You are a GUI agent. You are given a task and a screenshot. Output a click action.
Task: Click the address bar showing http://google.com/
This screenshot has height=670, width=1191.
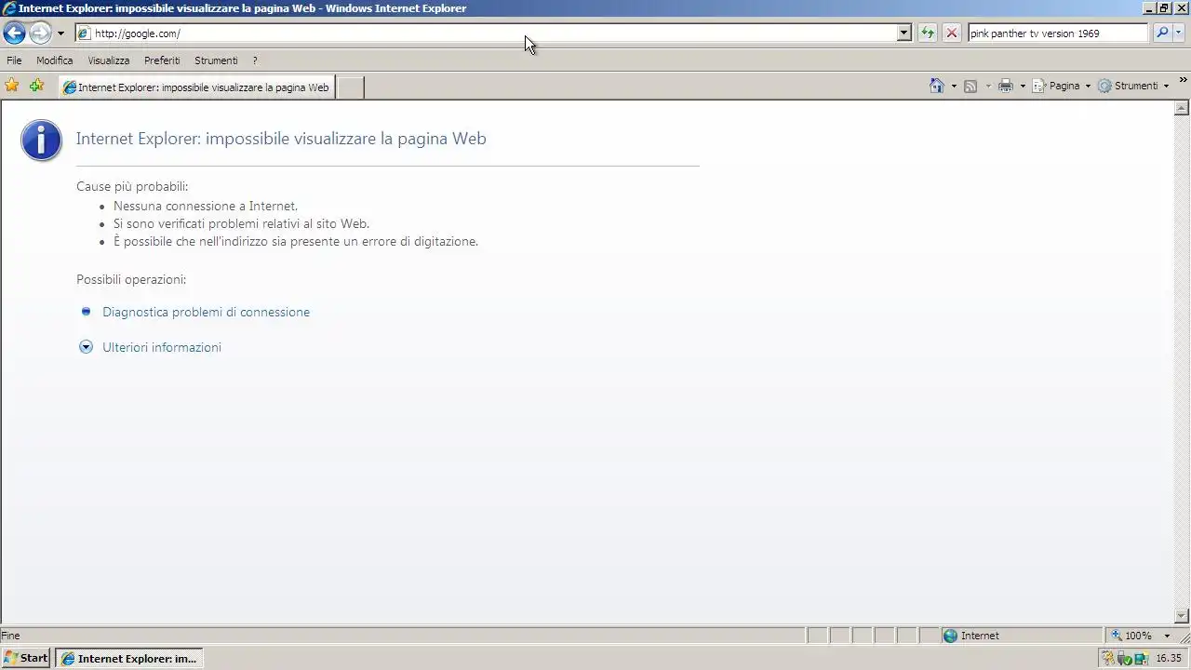point(485,33)
